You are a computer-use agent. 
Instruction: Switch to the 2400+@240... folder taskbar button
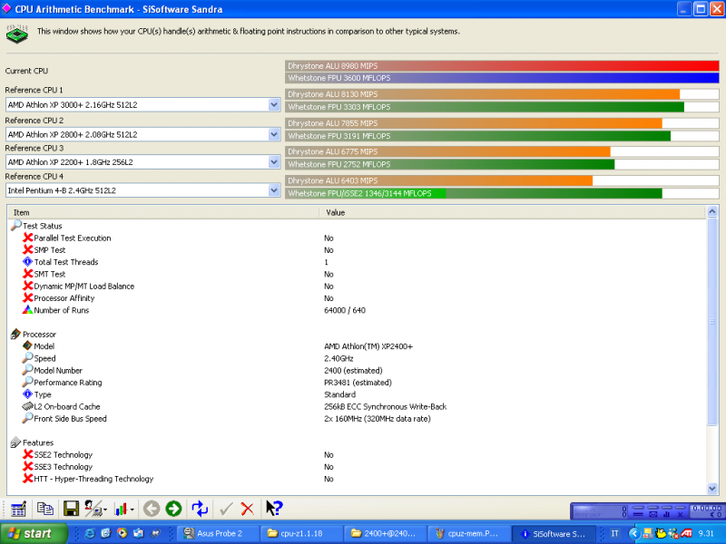point(384,533)
